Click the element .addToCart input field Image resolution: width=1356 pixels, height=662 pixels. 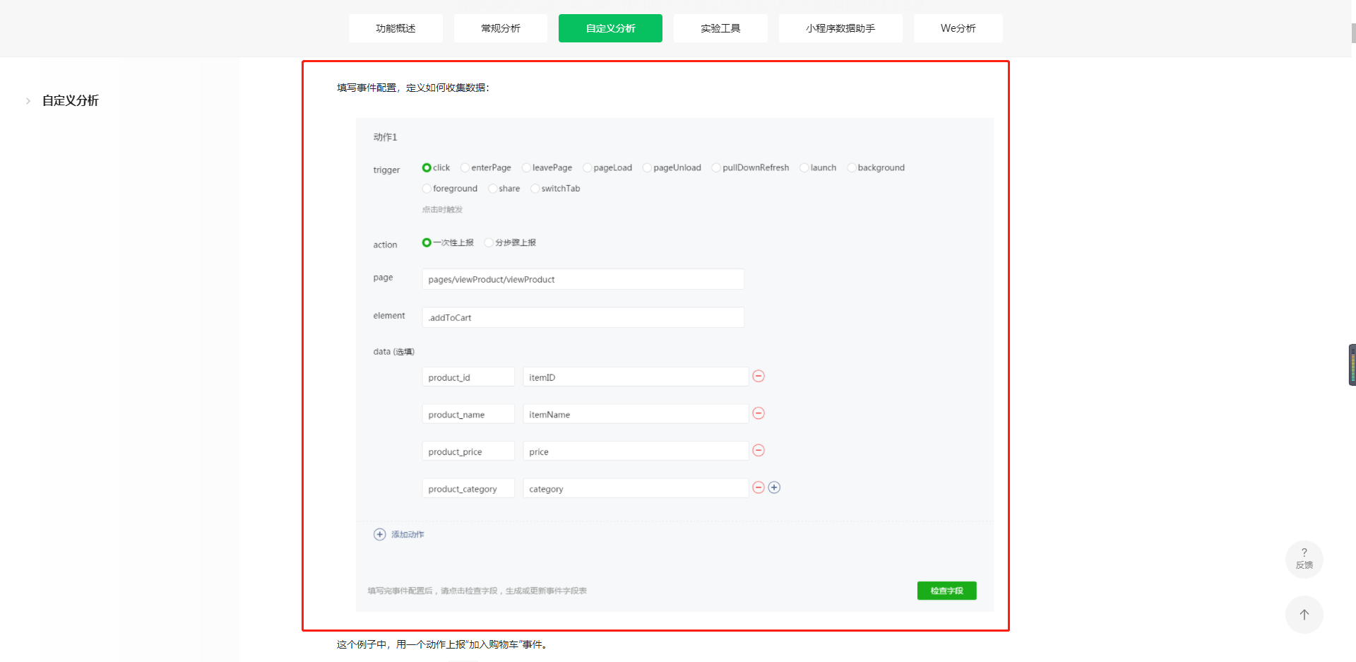[x=583, y=317]
